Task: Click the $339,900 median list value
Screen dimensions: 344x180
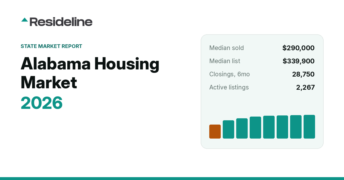Action: pos(298,61)
